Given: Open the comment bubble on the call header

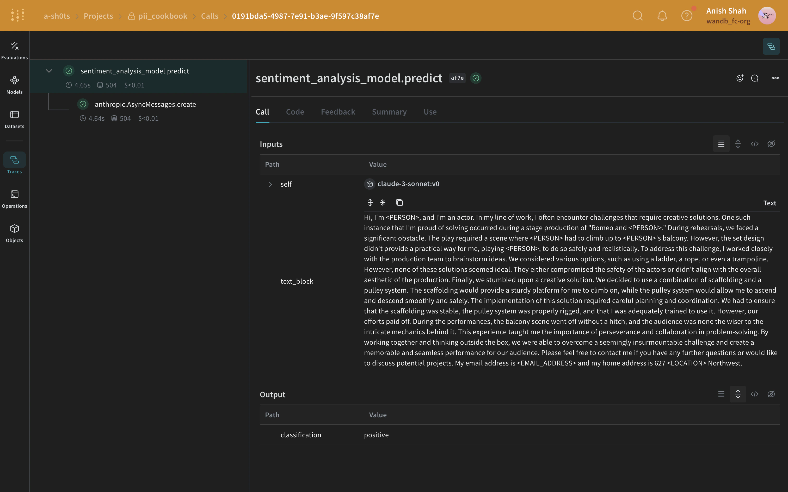Looking at the screenshot, I should point(755,78).
